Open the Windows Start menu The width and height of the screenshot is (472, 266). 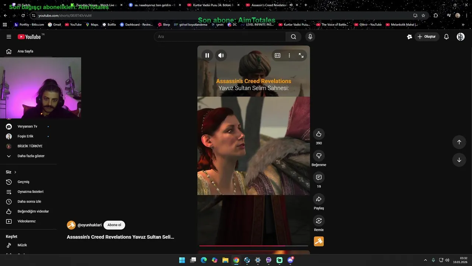point(182,260)
